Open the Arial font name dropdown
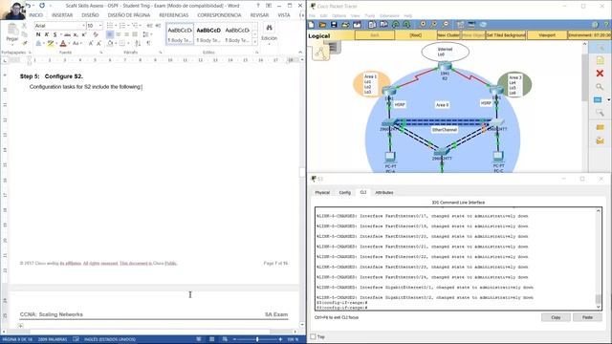This screenshot has width=612, height=344. [83, 26]
